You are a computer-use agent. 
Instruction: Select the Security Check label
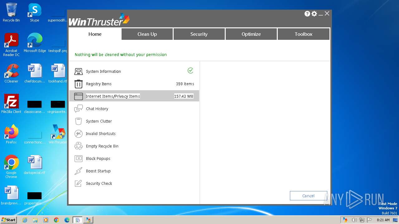99,184
